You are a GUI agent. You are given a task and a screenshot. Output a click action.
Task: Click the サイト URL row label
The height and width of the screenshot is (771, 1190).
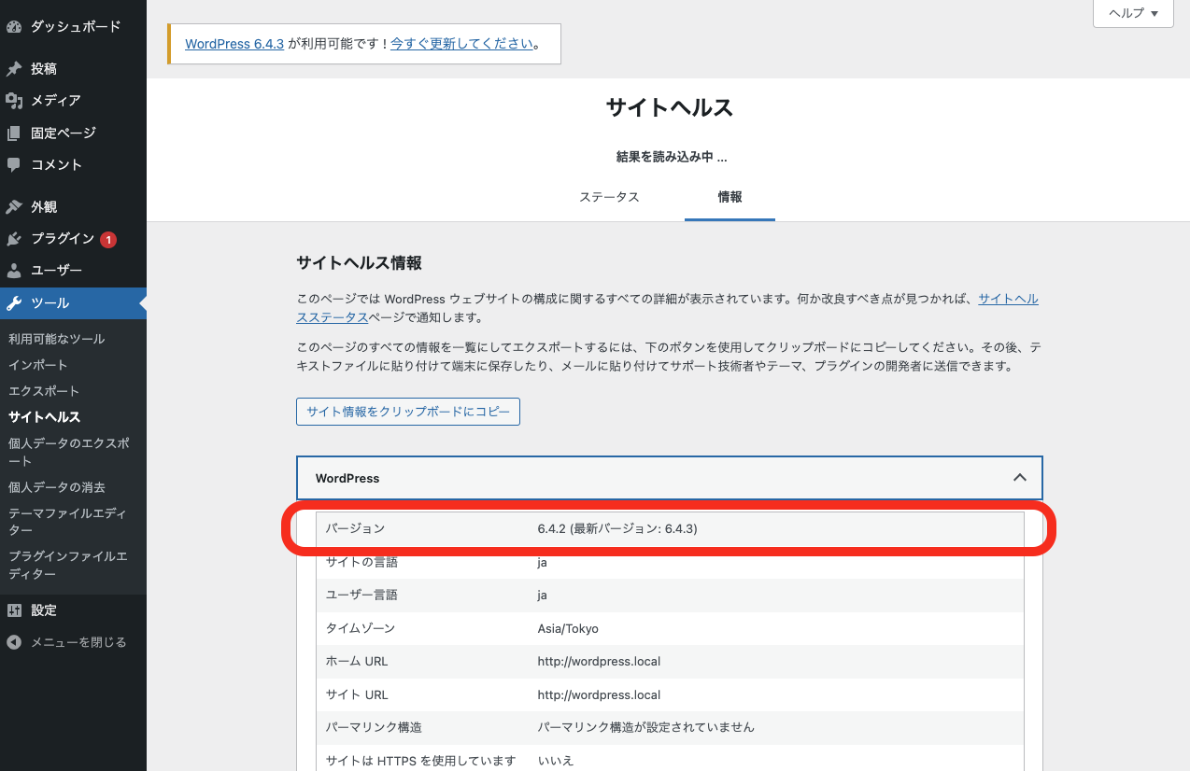[357, 695]
